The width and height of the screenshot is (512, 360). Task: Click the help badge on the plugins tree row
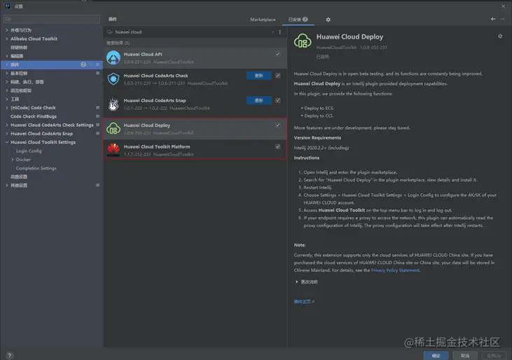coord(83,64)
